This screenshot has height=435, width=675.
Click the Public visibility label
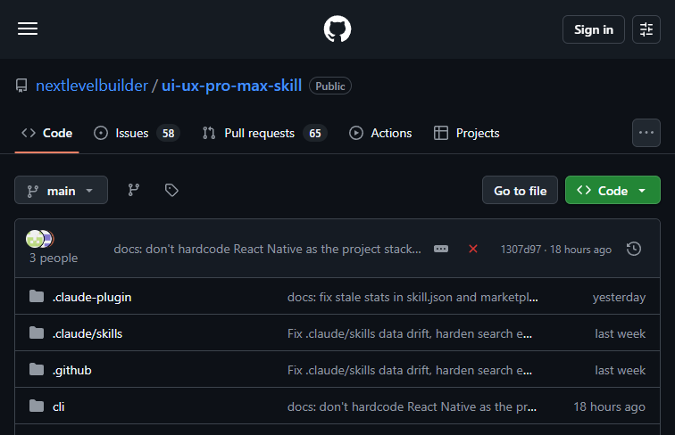[330, 86]
